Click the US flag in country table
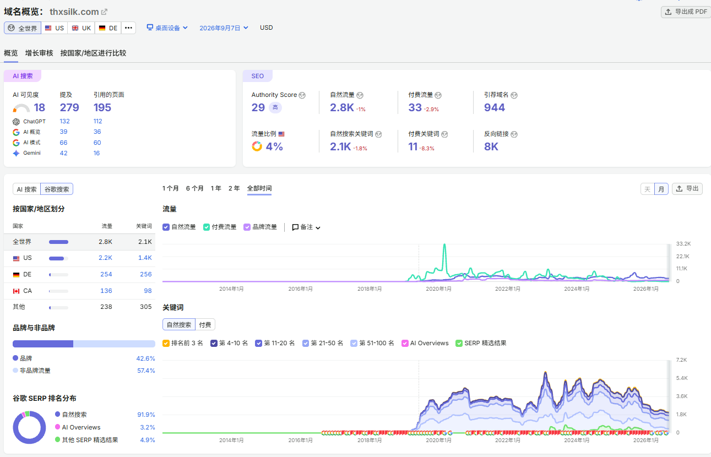The width and height of the screenshot is (711, 457). [x=16, y=258]
